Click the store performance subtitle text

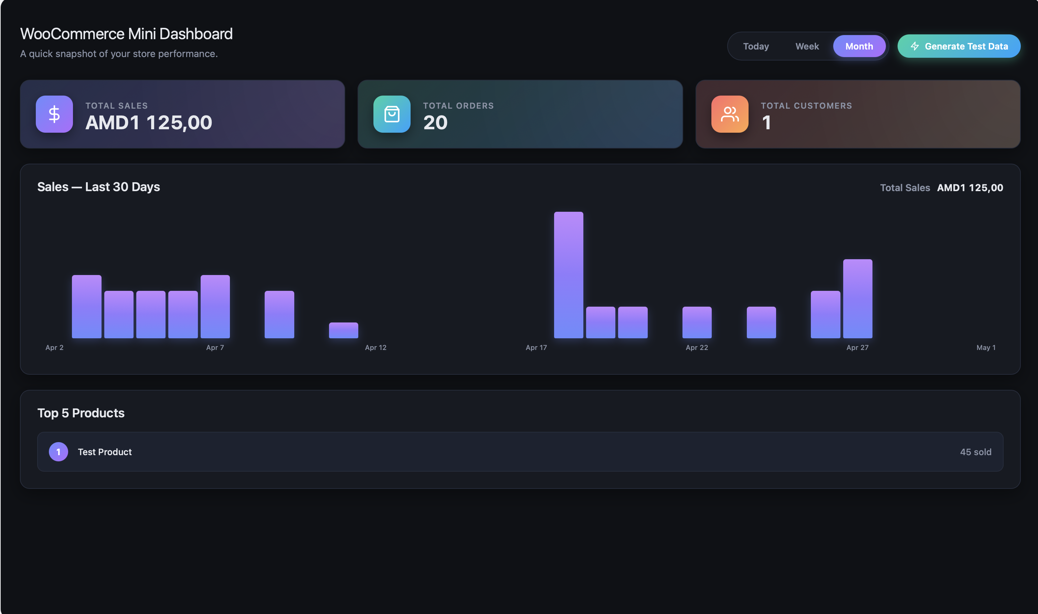click(x=119, y=54)
